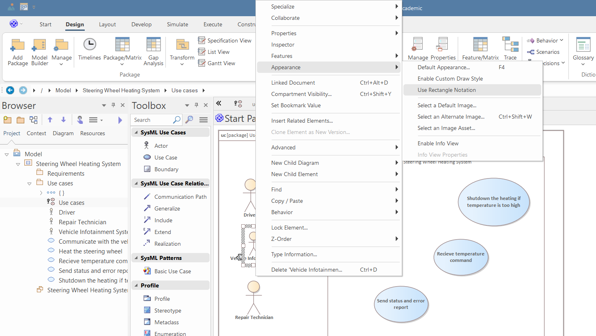Click the Trace ribbon icon

(x=510, y=49)
